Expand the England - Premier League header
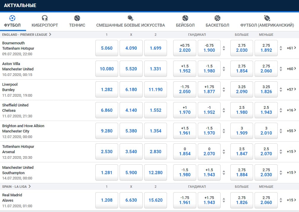Screen dimensions: 299x212 [x=27, y=35]
